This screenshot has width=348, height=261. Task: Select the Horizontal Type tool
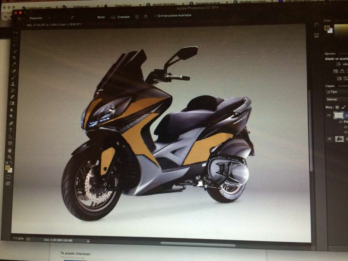coord(11,130)
